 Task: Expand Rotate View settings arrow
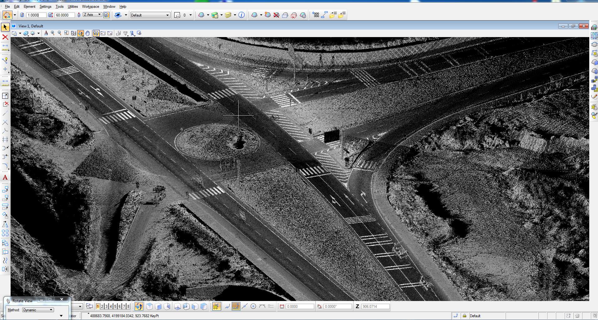pyautogui.click(x=61, y=316)
